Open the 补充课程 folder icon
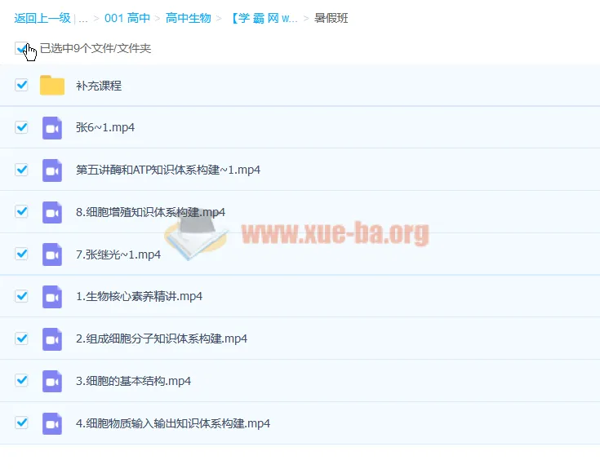The image size is (600, 469). pyautogui.click(x=52, y=86)
